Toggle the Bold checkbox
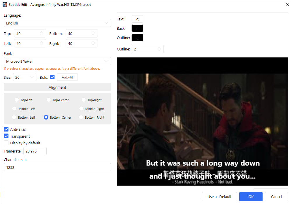The image size is (292, 205). point(52,77)
